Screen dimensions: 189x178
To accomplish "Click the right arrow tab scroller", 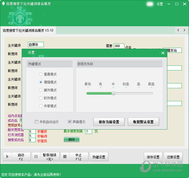I will (x=184, y=30).
